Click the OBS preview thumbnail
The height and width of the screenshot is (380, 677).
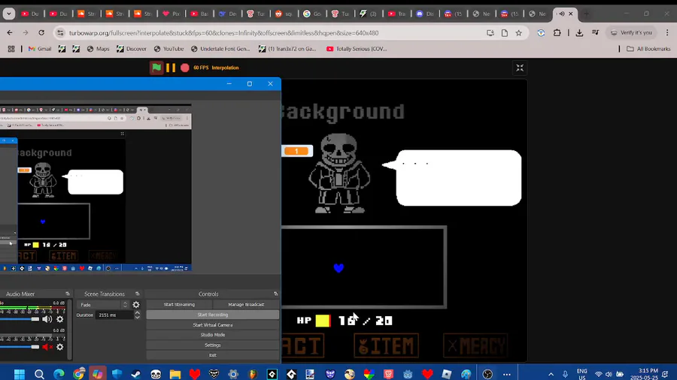pos(96,188)
